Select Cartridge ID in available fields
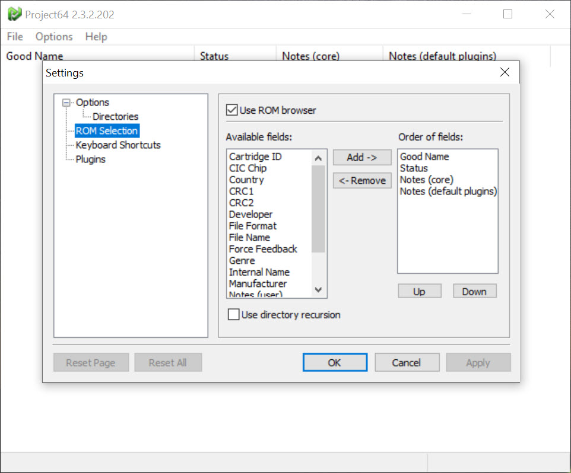 click(255, 156)
